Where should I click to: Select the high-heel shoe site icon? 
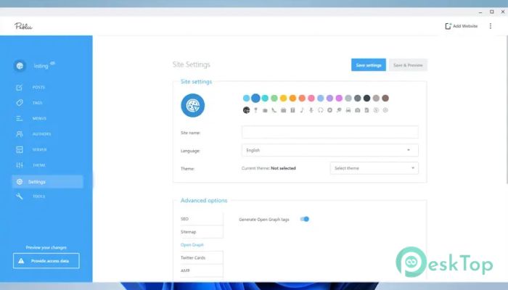(274, 110)
